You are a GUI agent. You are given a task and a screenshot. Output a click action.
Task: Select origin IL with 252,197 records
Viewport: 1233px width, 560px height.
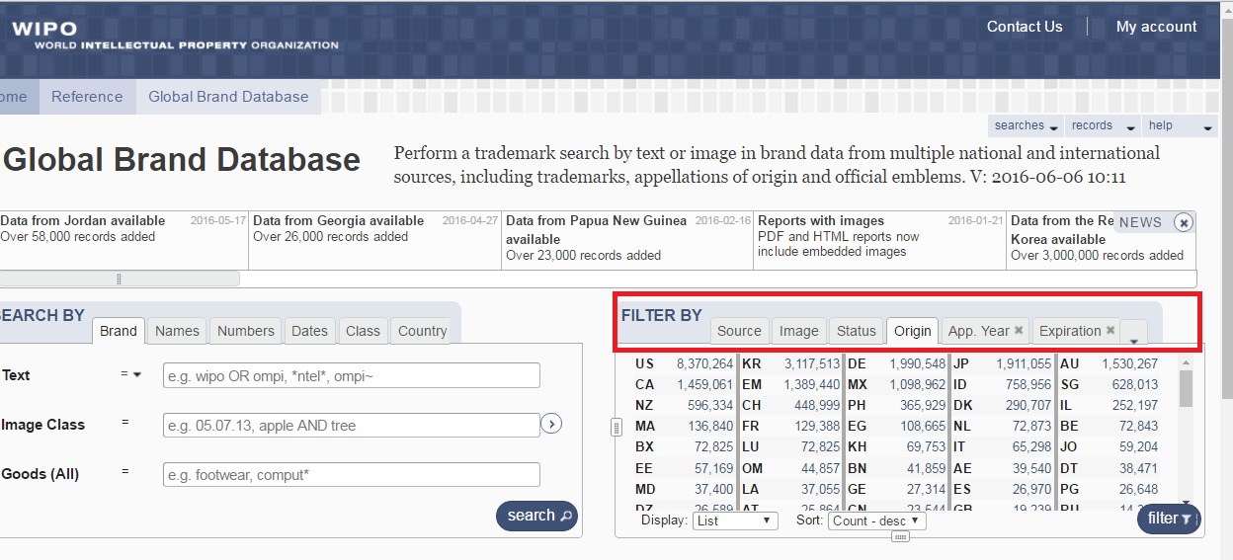click(1109, 405)
